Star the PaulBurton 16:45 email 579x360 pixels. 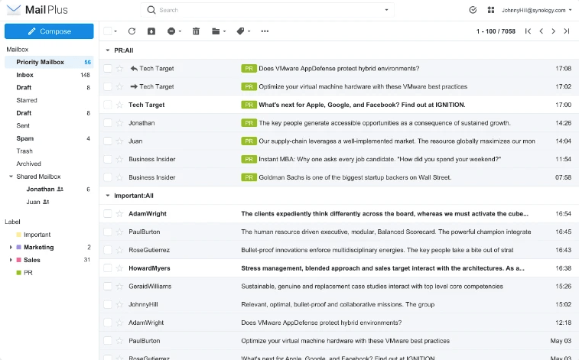coord(119,232)
